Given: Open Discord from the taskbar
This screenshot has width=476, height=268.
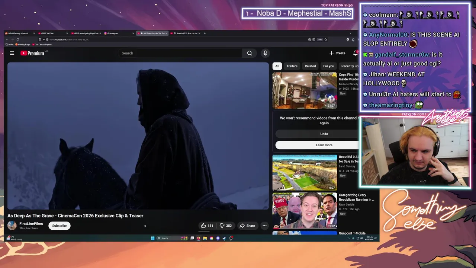Looking at the screenshot, I should [x=218, y=238].
